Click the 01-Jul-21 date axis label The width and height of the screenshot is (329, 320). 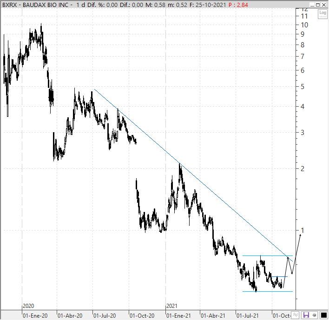point(247,316)
